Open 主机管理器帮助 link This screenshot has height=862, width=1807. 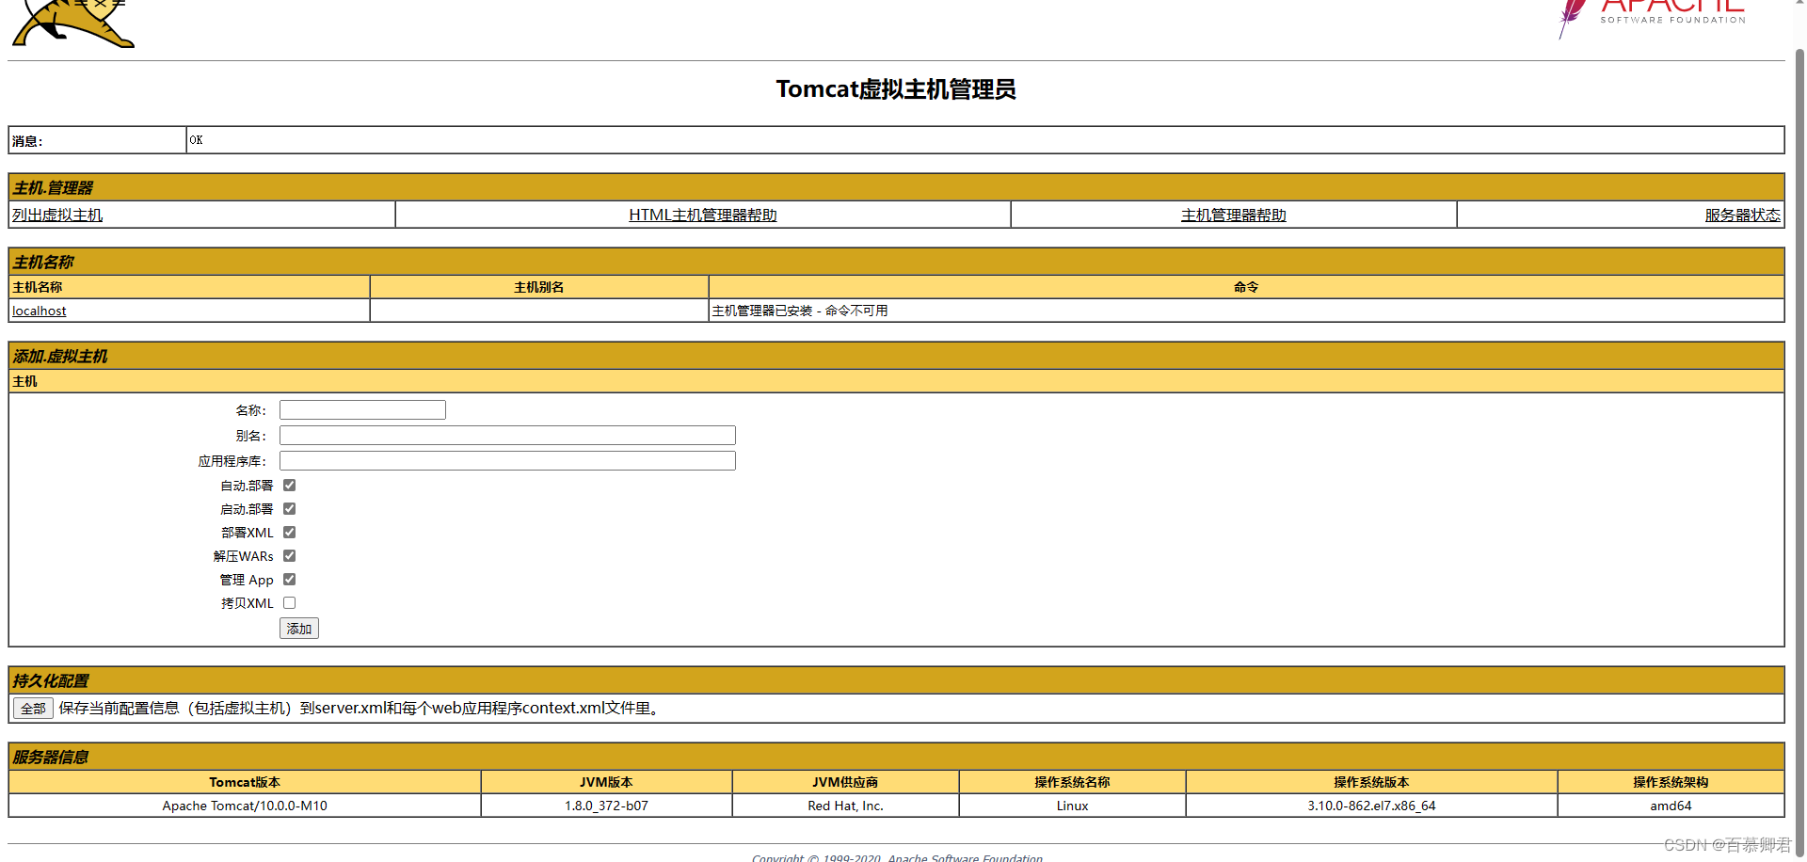1233,215
